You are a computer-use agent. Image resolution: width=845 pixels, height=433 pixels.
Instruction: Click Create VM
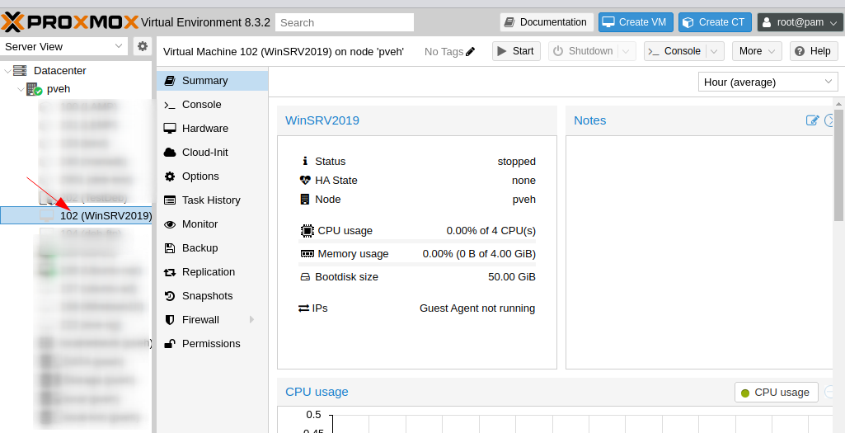[x=636, y=22]
